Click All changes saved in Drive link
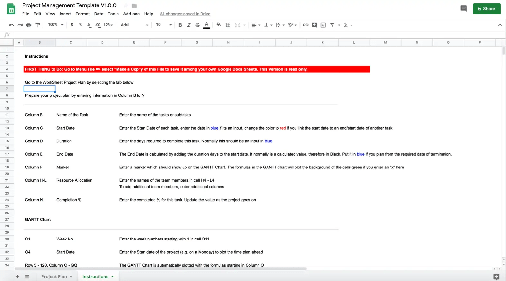 pos(185,14)
